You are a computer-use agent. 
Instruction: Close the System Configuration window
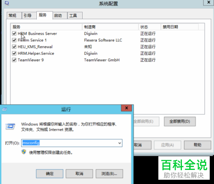point(208,2)
